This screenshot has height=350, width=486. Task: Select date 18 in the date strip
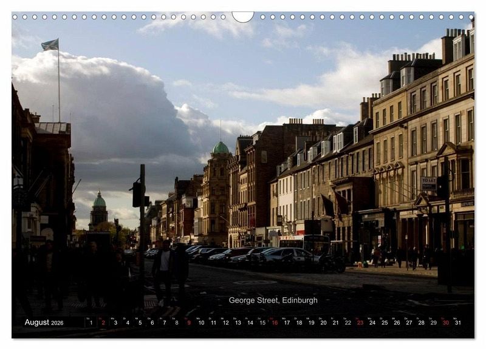(x=299, y=323)
